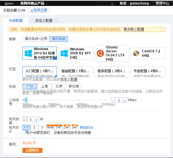This screenshot has height=158, width=173.
Task: Choose the 上海 region option
Action: pyautogui.click(x=44, y=86)
